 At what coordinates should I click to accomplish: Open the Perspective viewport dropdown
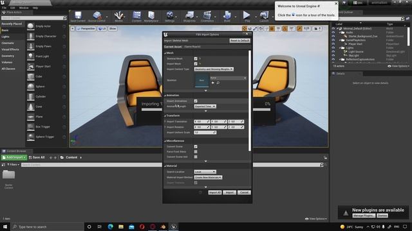click(x=86, y=28)
